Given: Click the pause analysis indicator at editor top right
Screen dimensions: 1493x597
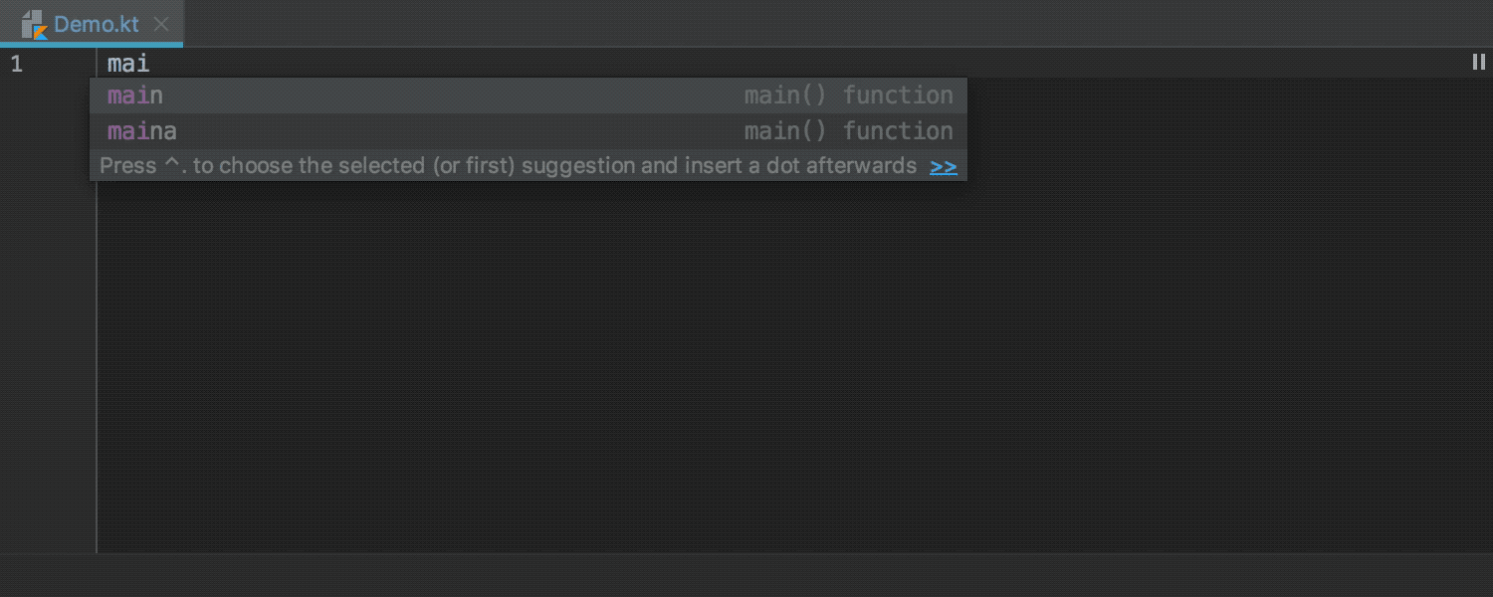Looking at the screenshot, I should tap(1479, 62).
